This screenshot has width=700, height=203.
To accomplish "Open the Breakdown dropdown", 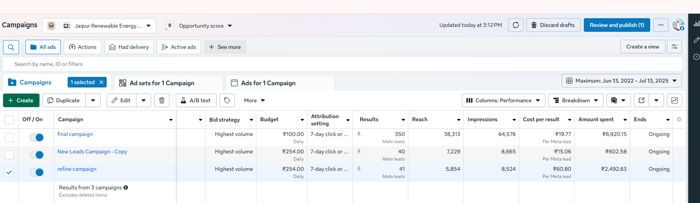I will [576, 100].
